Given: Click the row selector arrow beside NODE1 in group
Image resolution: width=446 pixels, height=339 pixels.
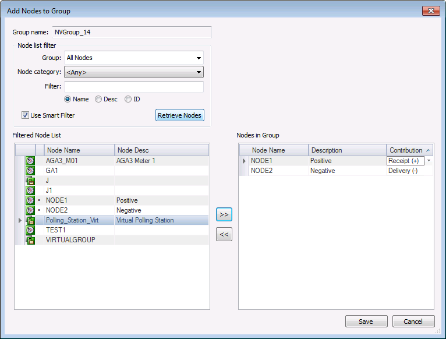Looking at the screenshot, I should [244, 161].
